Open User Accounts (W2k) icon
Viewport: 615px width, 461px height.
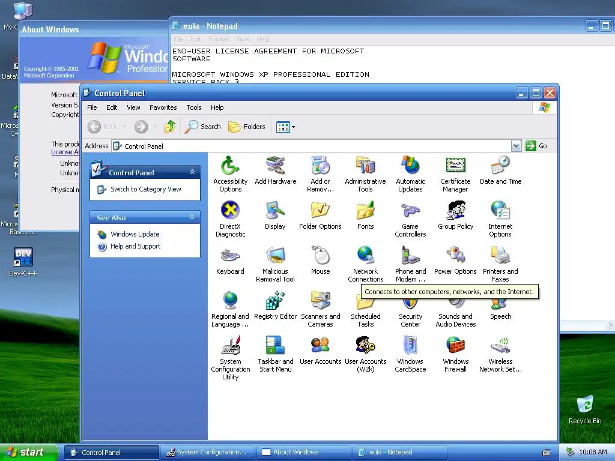pyautogui.click(x=365, y=345)
